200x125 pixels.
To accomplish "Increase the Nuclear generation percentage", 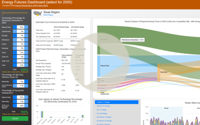I will [x=28, y=35].
